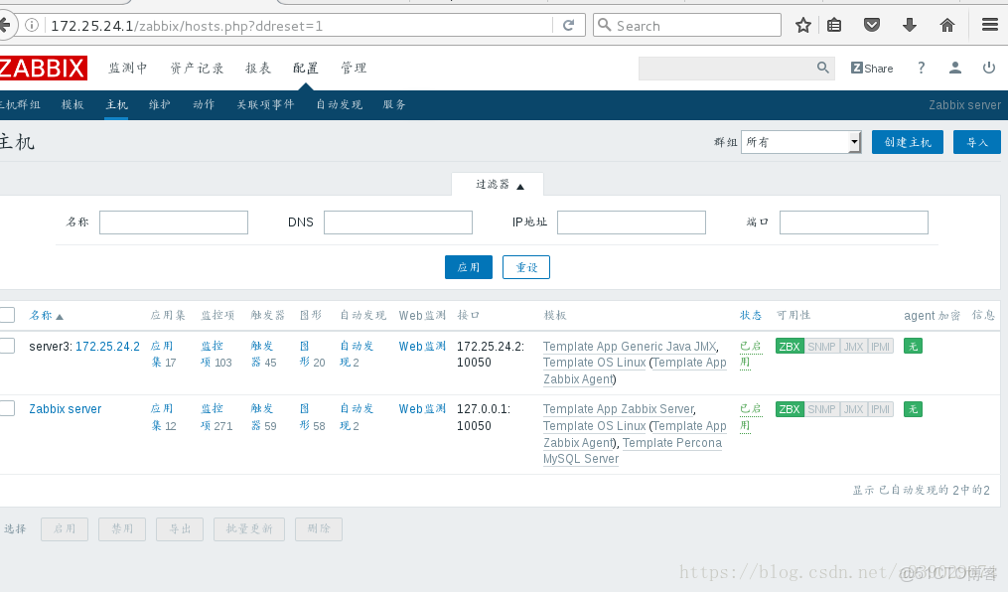
Task: Log out using the power icon
Action: tap(987, 68)
